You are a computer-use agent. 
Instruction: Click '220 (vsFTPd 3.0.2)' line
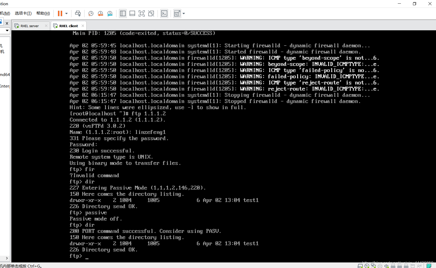click(98, 126)
